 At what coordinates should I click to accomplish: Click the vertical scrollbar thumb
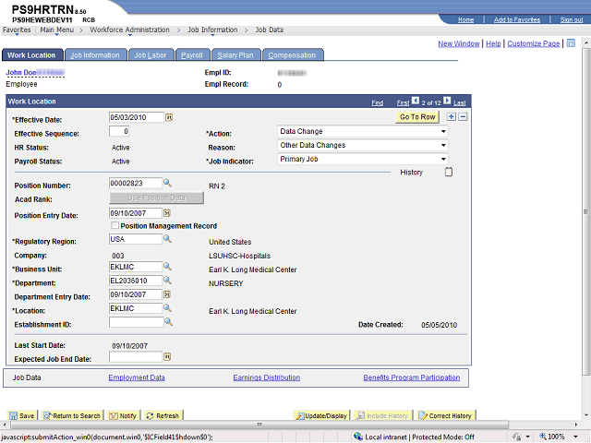click(585, 212)
